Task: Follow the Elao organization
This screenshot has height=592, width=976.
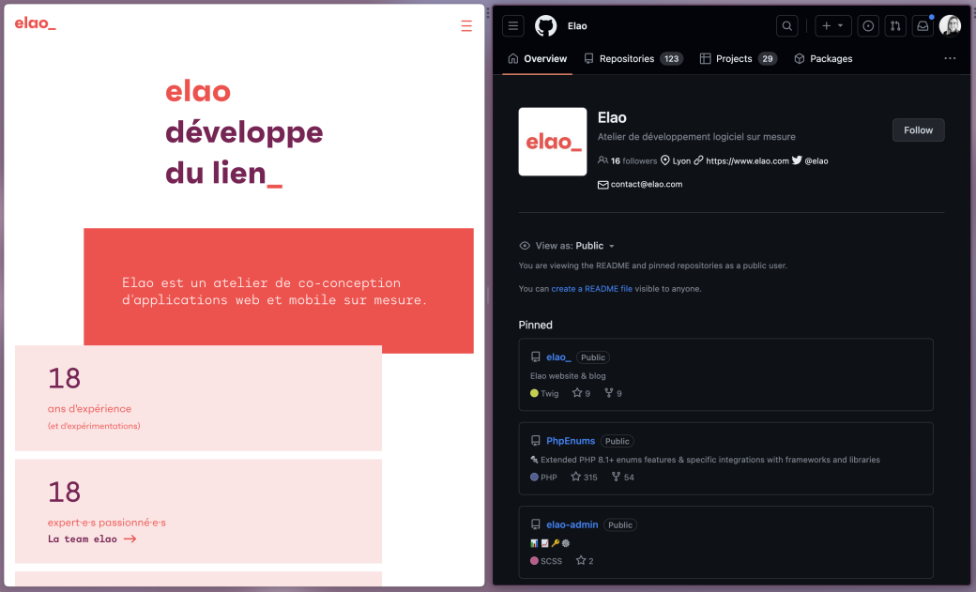Action: [918, 130]
